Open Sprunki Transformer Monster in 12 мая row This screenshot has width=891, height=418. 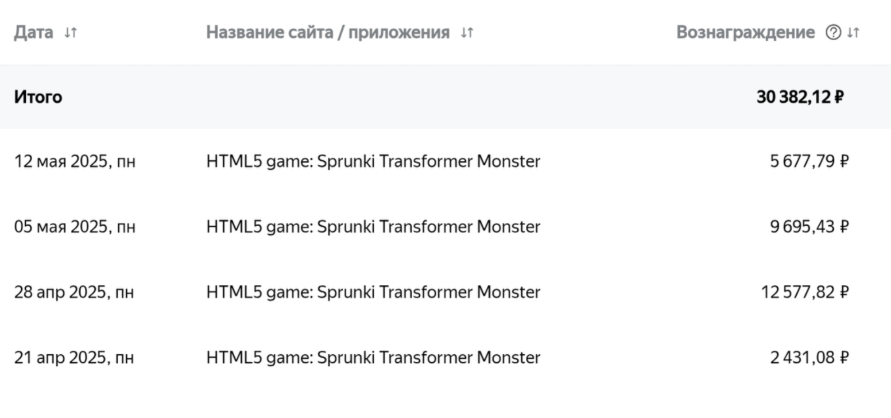(373, 162)
